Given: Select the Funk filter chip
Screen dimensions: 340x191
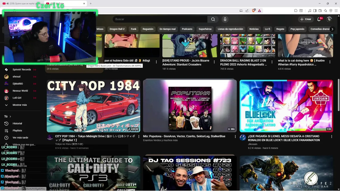Looking at the screenshot, I should coord(134,29).
